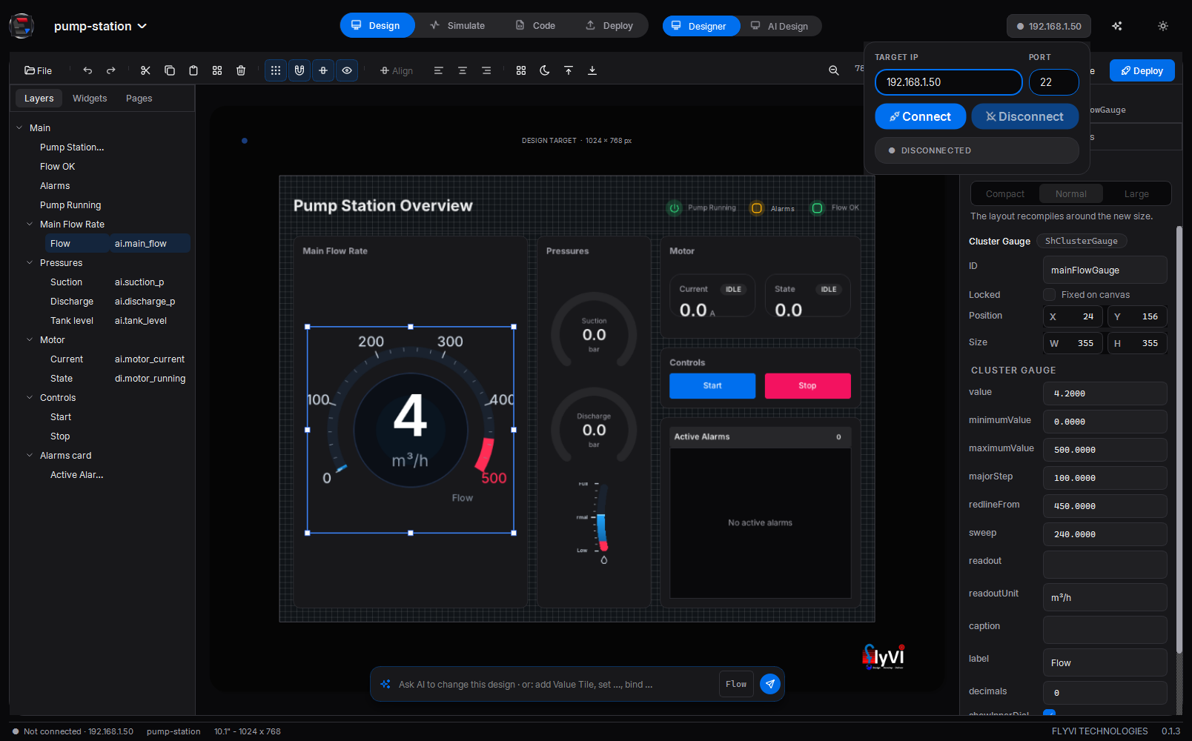Image resolution: width=1192 pixels, height=741 pixels.
Task: Switch to the Widgets panel tab
Action: (x=90, y=99)
